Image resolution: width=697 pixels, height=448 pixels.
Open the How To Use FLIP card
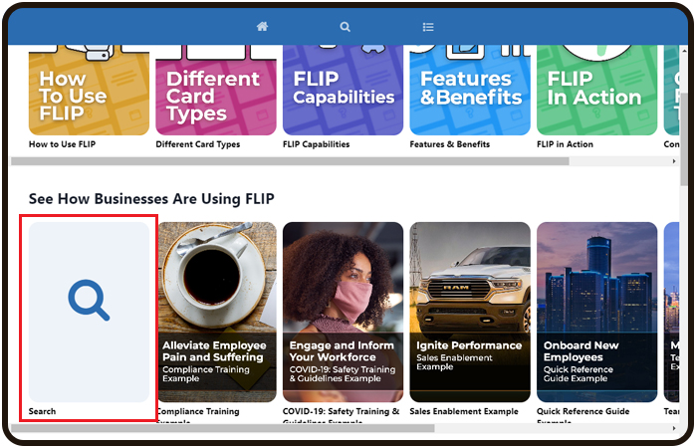pyautogui.click(x=89, y=90)
